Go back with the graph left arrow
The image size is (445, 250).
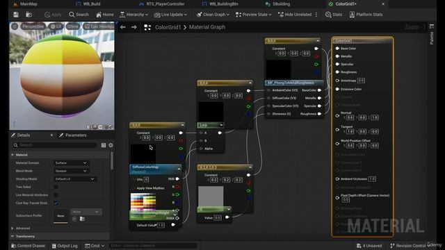[122, 27]
